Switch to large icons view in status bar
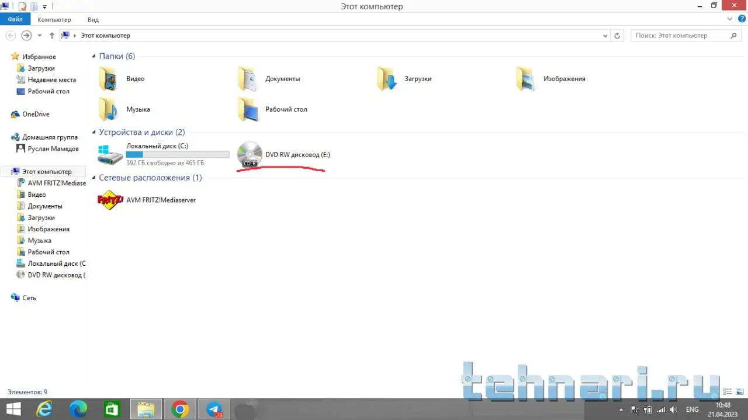 click(x=739, y=392)
